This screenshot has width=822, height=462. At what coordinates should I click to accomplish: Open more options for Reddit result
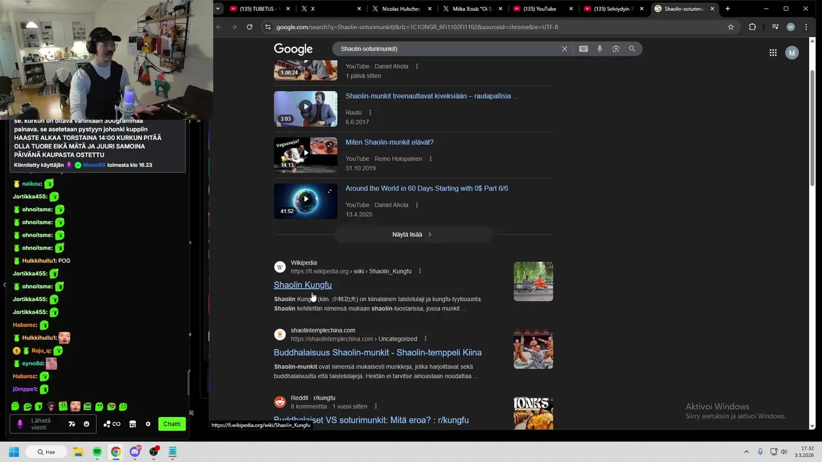coord(376,407)
